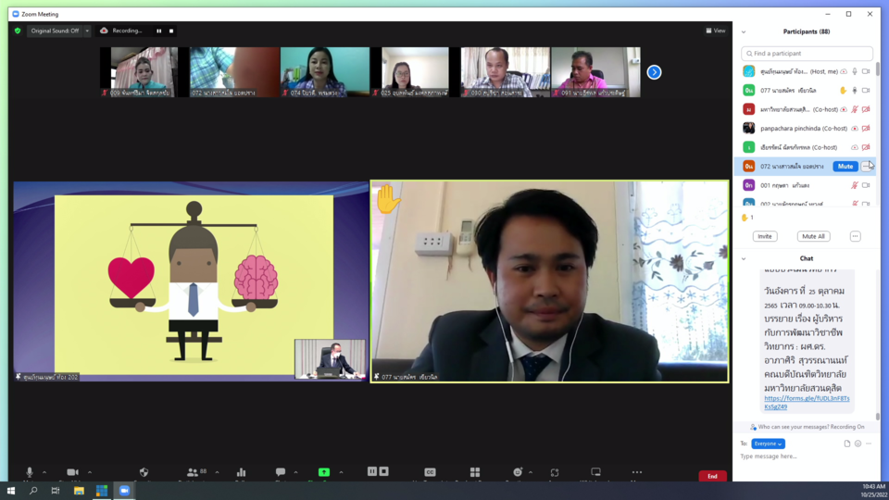Pause recording at top bar

158,31
